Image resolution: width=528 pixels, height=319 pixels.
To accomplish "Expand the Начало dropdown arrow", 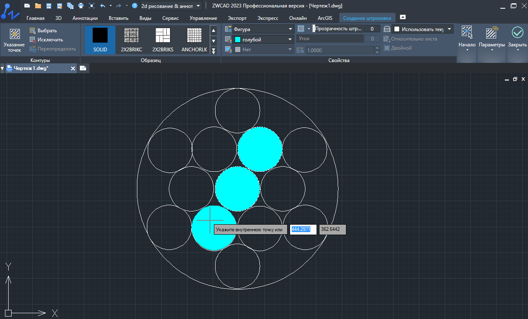I will (x=467, y=50).
